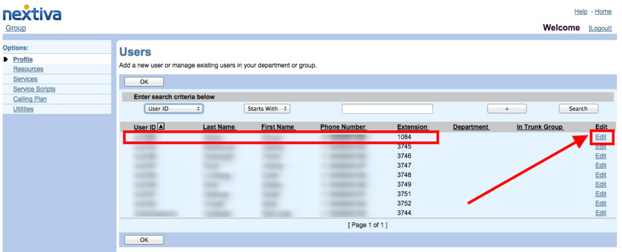Toggle User ID sort arrow icon
The width and height of the screenshot is (622, 252).
tap(160, 127)
